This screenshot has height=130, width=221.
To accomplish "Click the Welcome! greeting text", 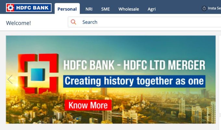I will [x=18, y=23].
